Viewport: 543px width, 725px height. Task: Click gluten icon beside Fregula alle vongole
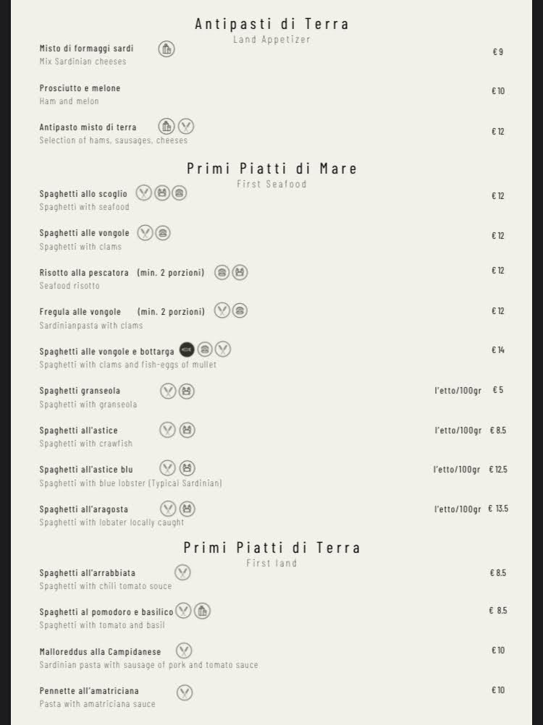click(x=222, y=311)
